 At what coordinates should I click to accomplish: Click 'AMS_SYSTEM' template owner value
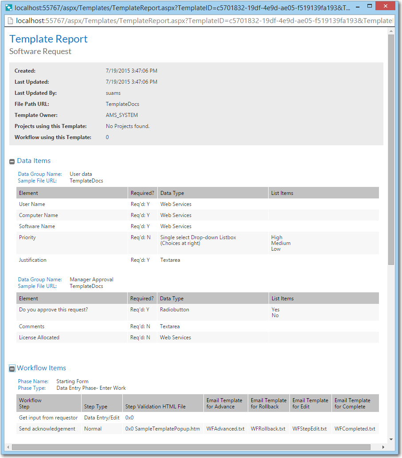(x=121, y=115)
